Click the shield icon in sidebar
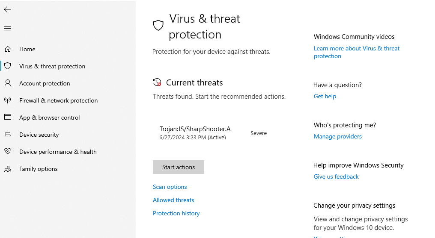Viewport: 435px width, 238px height. click(x=8, y=66)
